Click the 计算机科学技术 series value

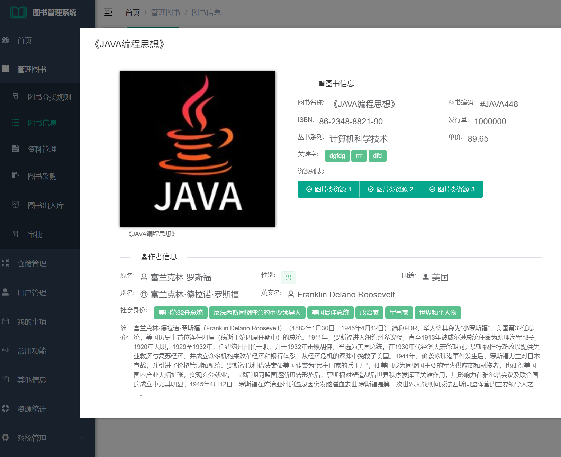point(359,139)
